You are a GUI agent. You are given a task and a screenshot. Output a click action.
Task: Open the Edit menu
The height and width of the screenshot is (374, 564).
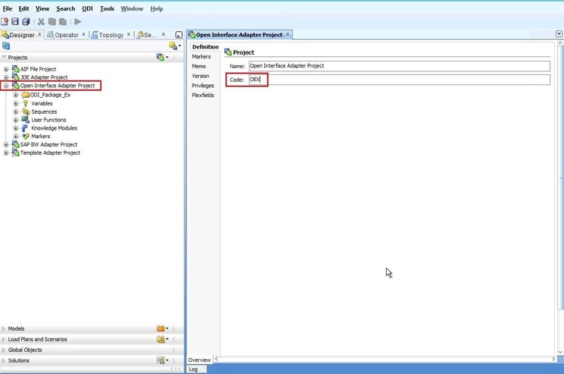point(23,8)
